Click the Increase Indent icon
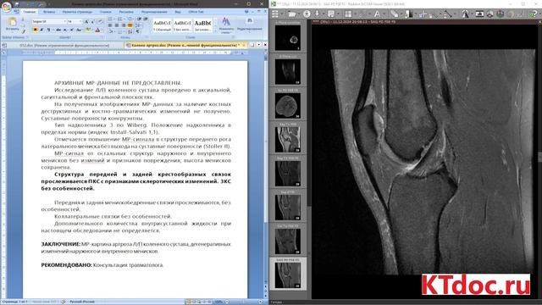Image resolution: width=542 pixels, height=305 pixels. pos(145,19)
